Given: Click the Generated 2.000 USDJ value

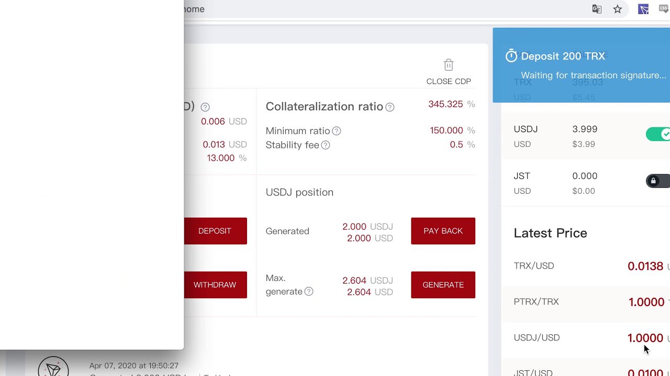Looking at the screenshot, I should tap(354, 227).
